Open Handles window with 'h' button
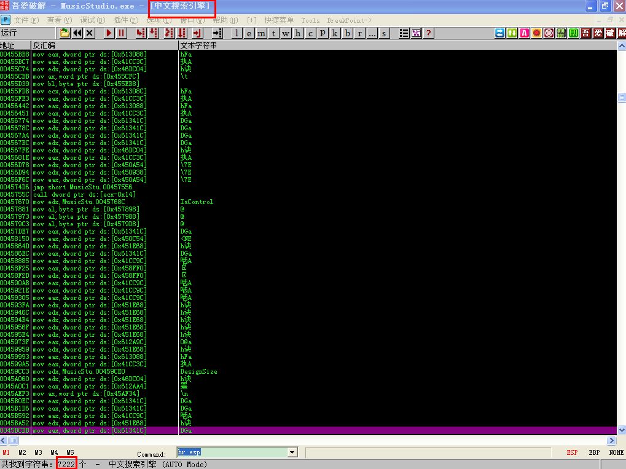Image resolution: width=626 pixels, height=469 pixels. (x=298, y=33)
